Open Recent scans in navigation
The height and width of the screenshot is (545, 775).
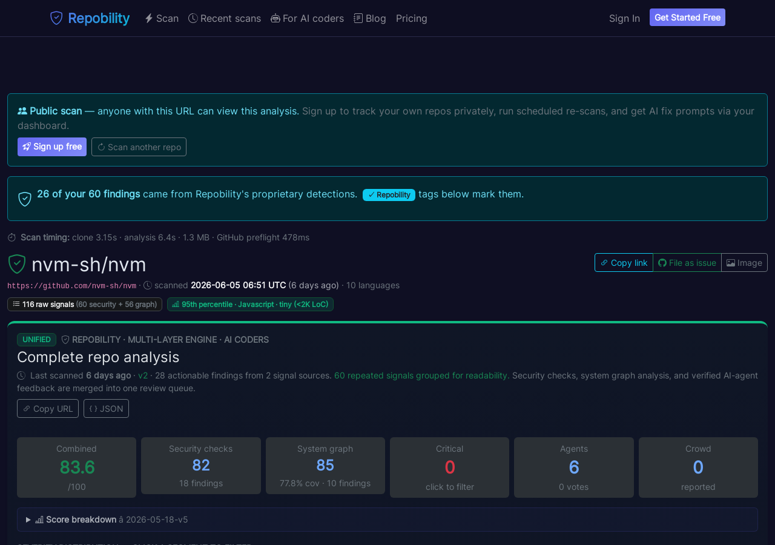click(225, 18)
